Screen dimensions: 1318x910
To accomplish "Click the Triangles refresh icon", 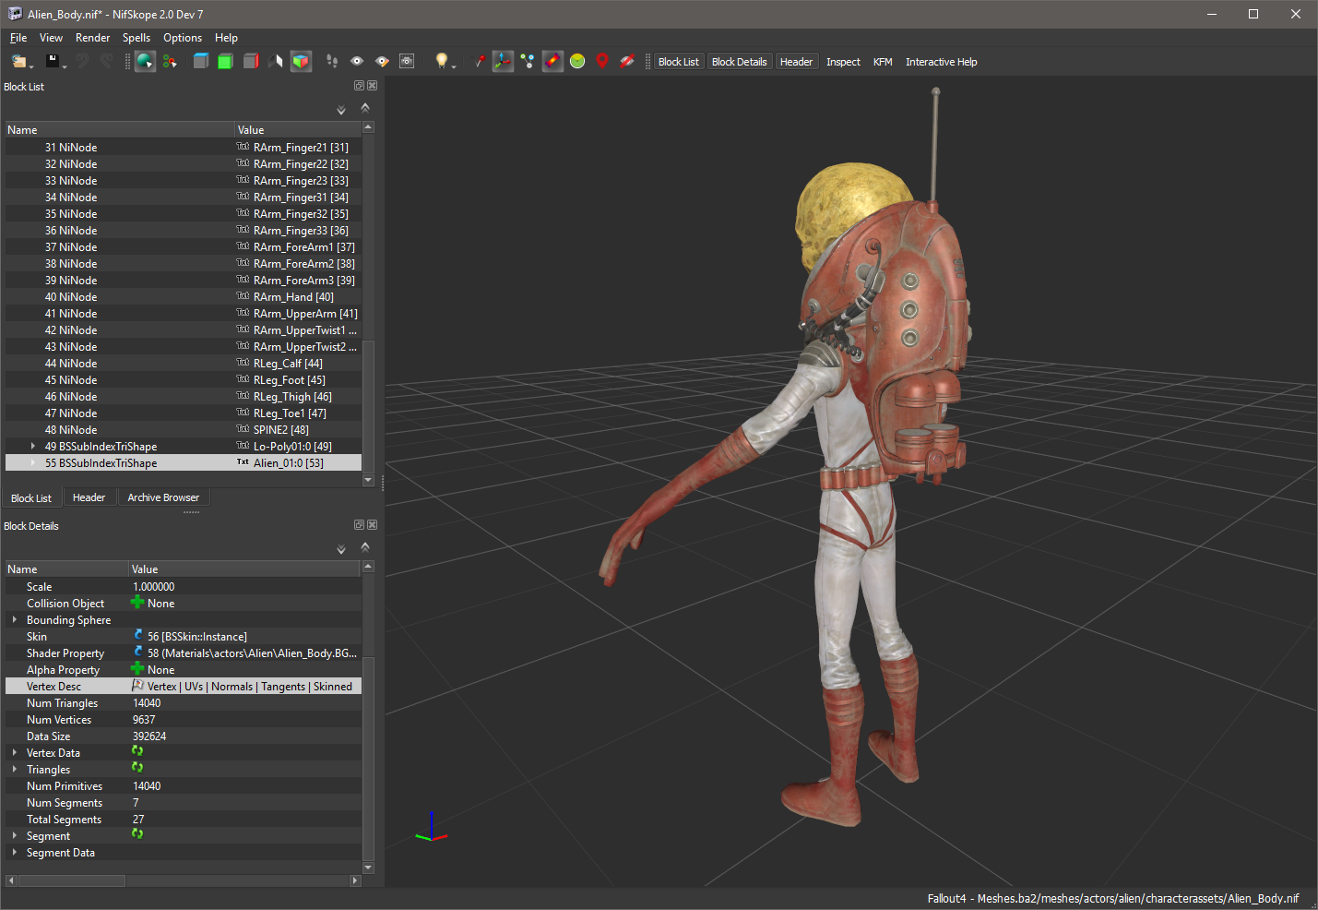I will (x=137, y=768).
